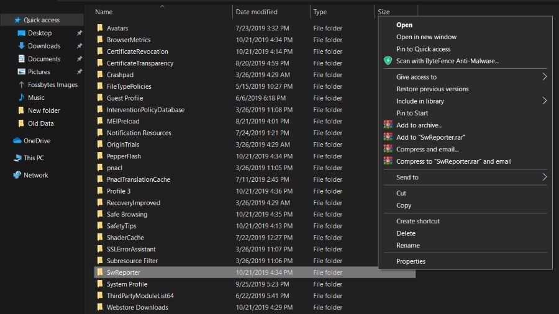Select the Profile 3 folder name

pos(119,191)
